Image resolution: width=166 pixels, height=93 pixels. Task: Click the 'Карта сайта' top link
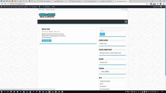41,10
